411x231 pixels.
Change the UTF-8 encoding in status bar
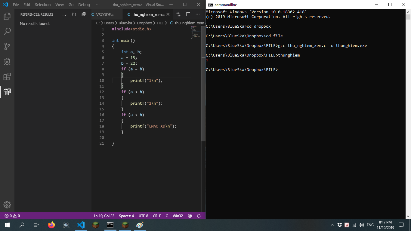point(143,216)
